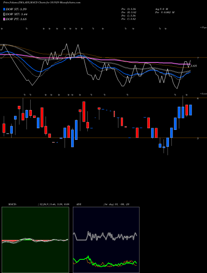Click the Avg V average volume text
The image size is (207, 273).
coord(161,9)
